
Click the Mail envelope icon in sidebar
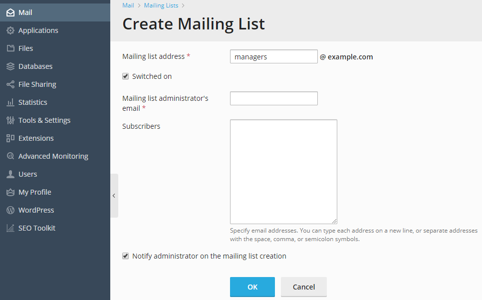click(10, 12)
